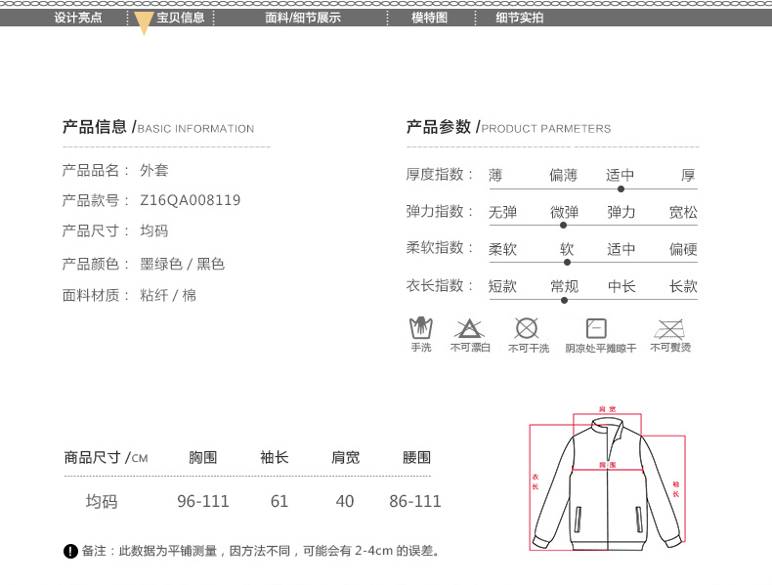Image resolution: width=772 pixels, height=585 pixels.
Task: Open the 设计亮点 tab
Action: (78, 18)
